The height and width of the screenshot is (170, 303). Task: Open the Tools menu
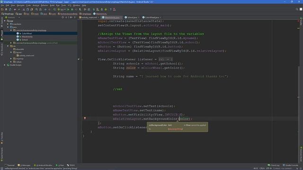point(63,5)
